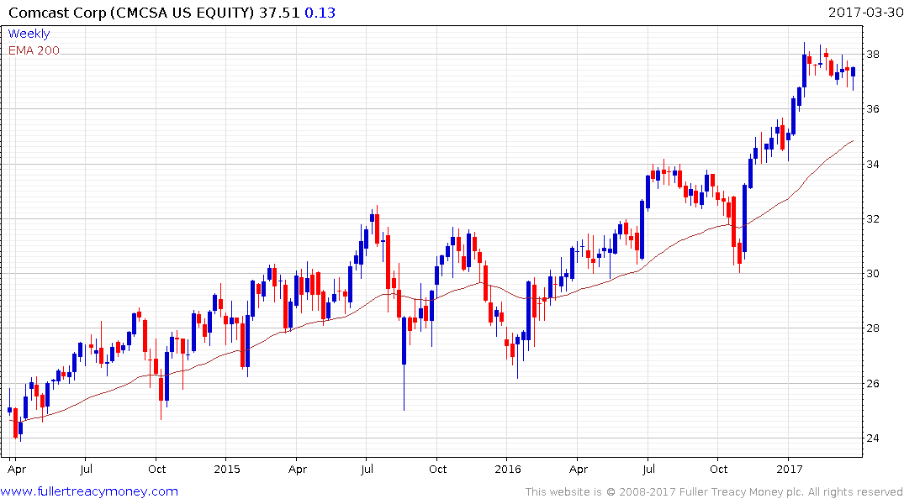Click the Weekly interval label

[x=29, y=34]
